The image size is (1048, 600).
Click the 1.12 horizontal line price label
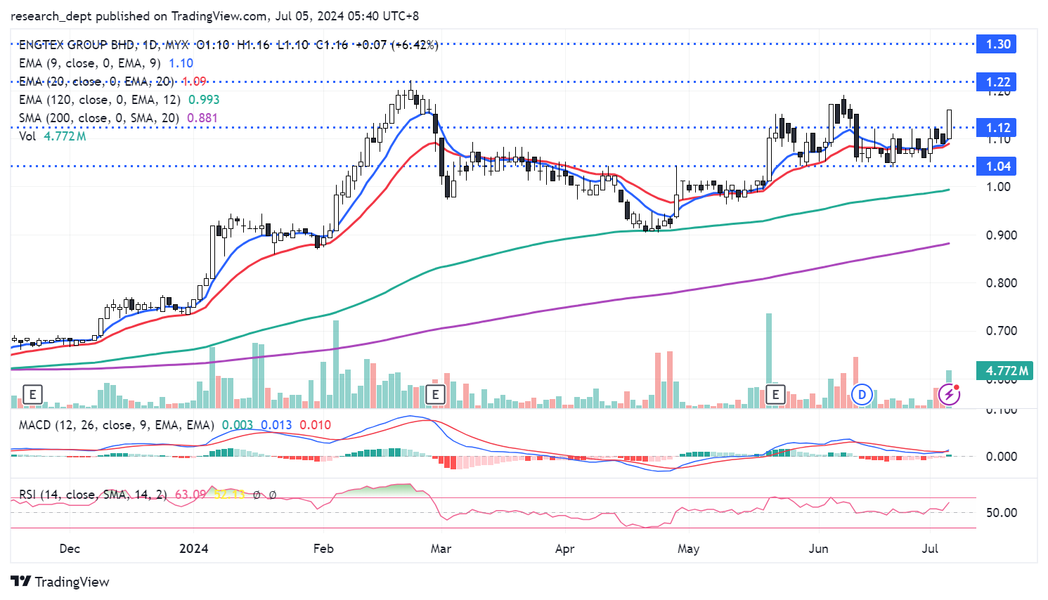point(997,128)
